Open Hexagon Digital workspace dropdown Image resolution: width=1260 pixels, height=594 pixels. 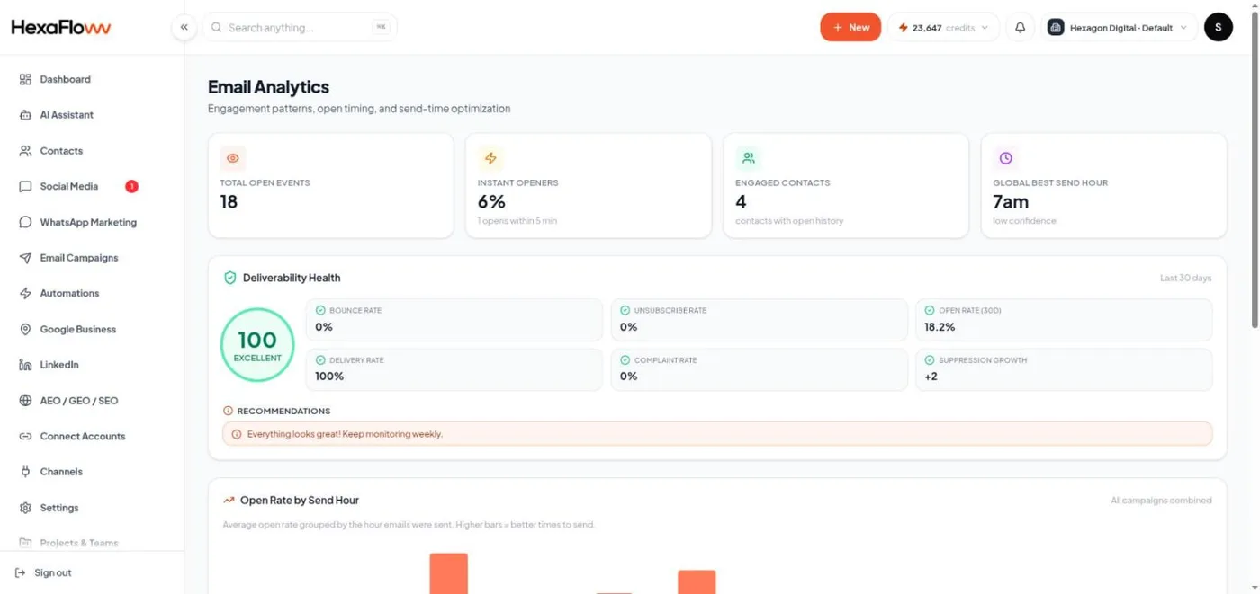[1120, 28]
